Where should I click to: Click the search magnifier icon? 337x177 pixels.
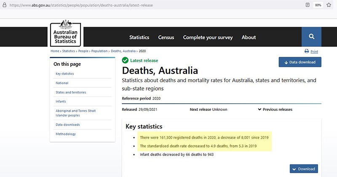pyautogui.click(x=311, y=37)
